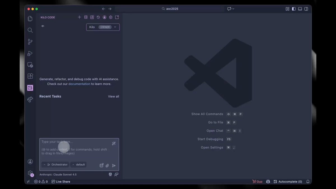Image resolution: width=336 pixels, height=189 pixels.
Task: Open the Source Control view
Action: pyautogui.click(x=30, y=42)
